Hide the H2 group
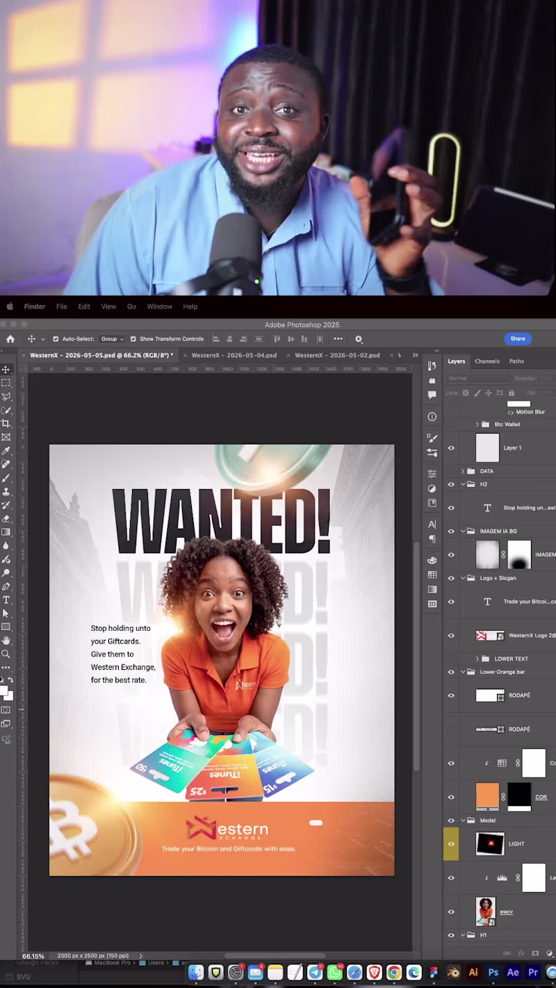 [451, 484]
